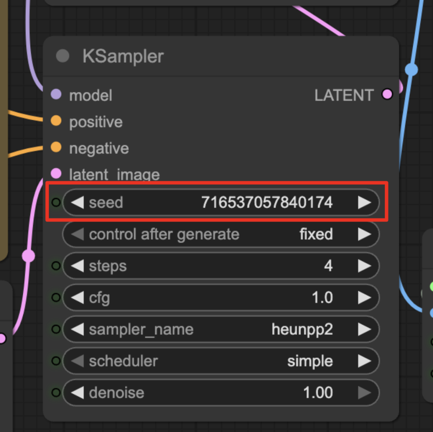Click the positive input connector dot

click(x=56, y=121)
